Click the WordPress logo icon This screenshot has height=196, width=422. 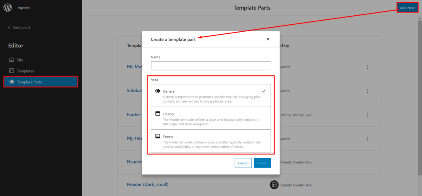tap(8, 8)
